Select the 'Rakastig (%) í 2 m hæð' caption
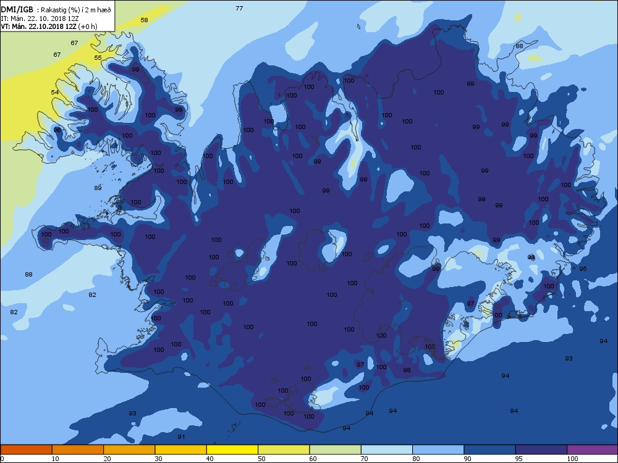618x463 pixels. pyautogui.click(x=75, y=10)
